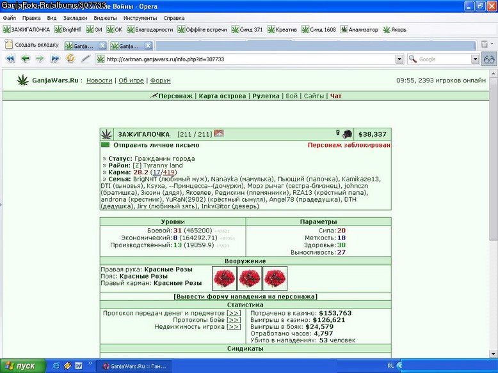Click the glasses icon beside the search box

tap(489, 59)
